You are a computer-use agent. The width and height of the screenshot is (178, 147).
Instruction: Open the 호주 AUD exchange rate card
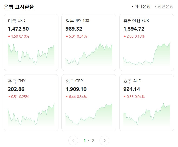[x=146, y=103]
